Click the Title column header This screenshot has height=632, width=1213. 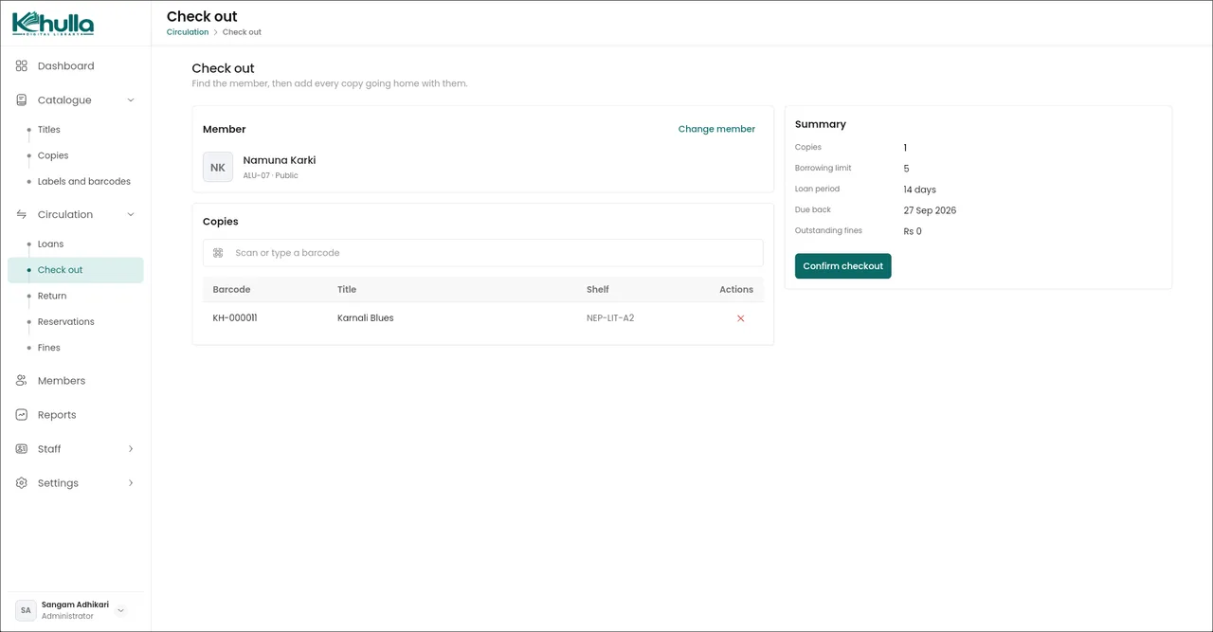[347, 290]
